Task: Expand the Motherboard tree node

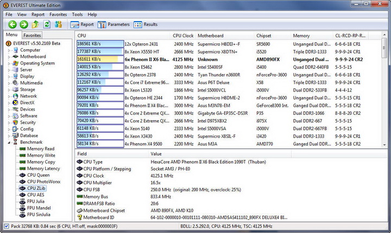Action: [9, 57]
